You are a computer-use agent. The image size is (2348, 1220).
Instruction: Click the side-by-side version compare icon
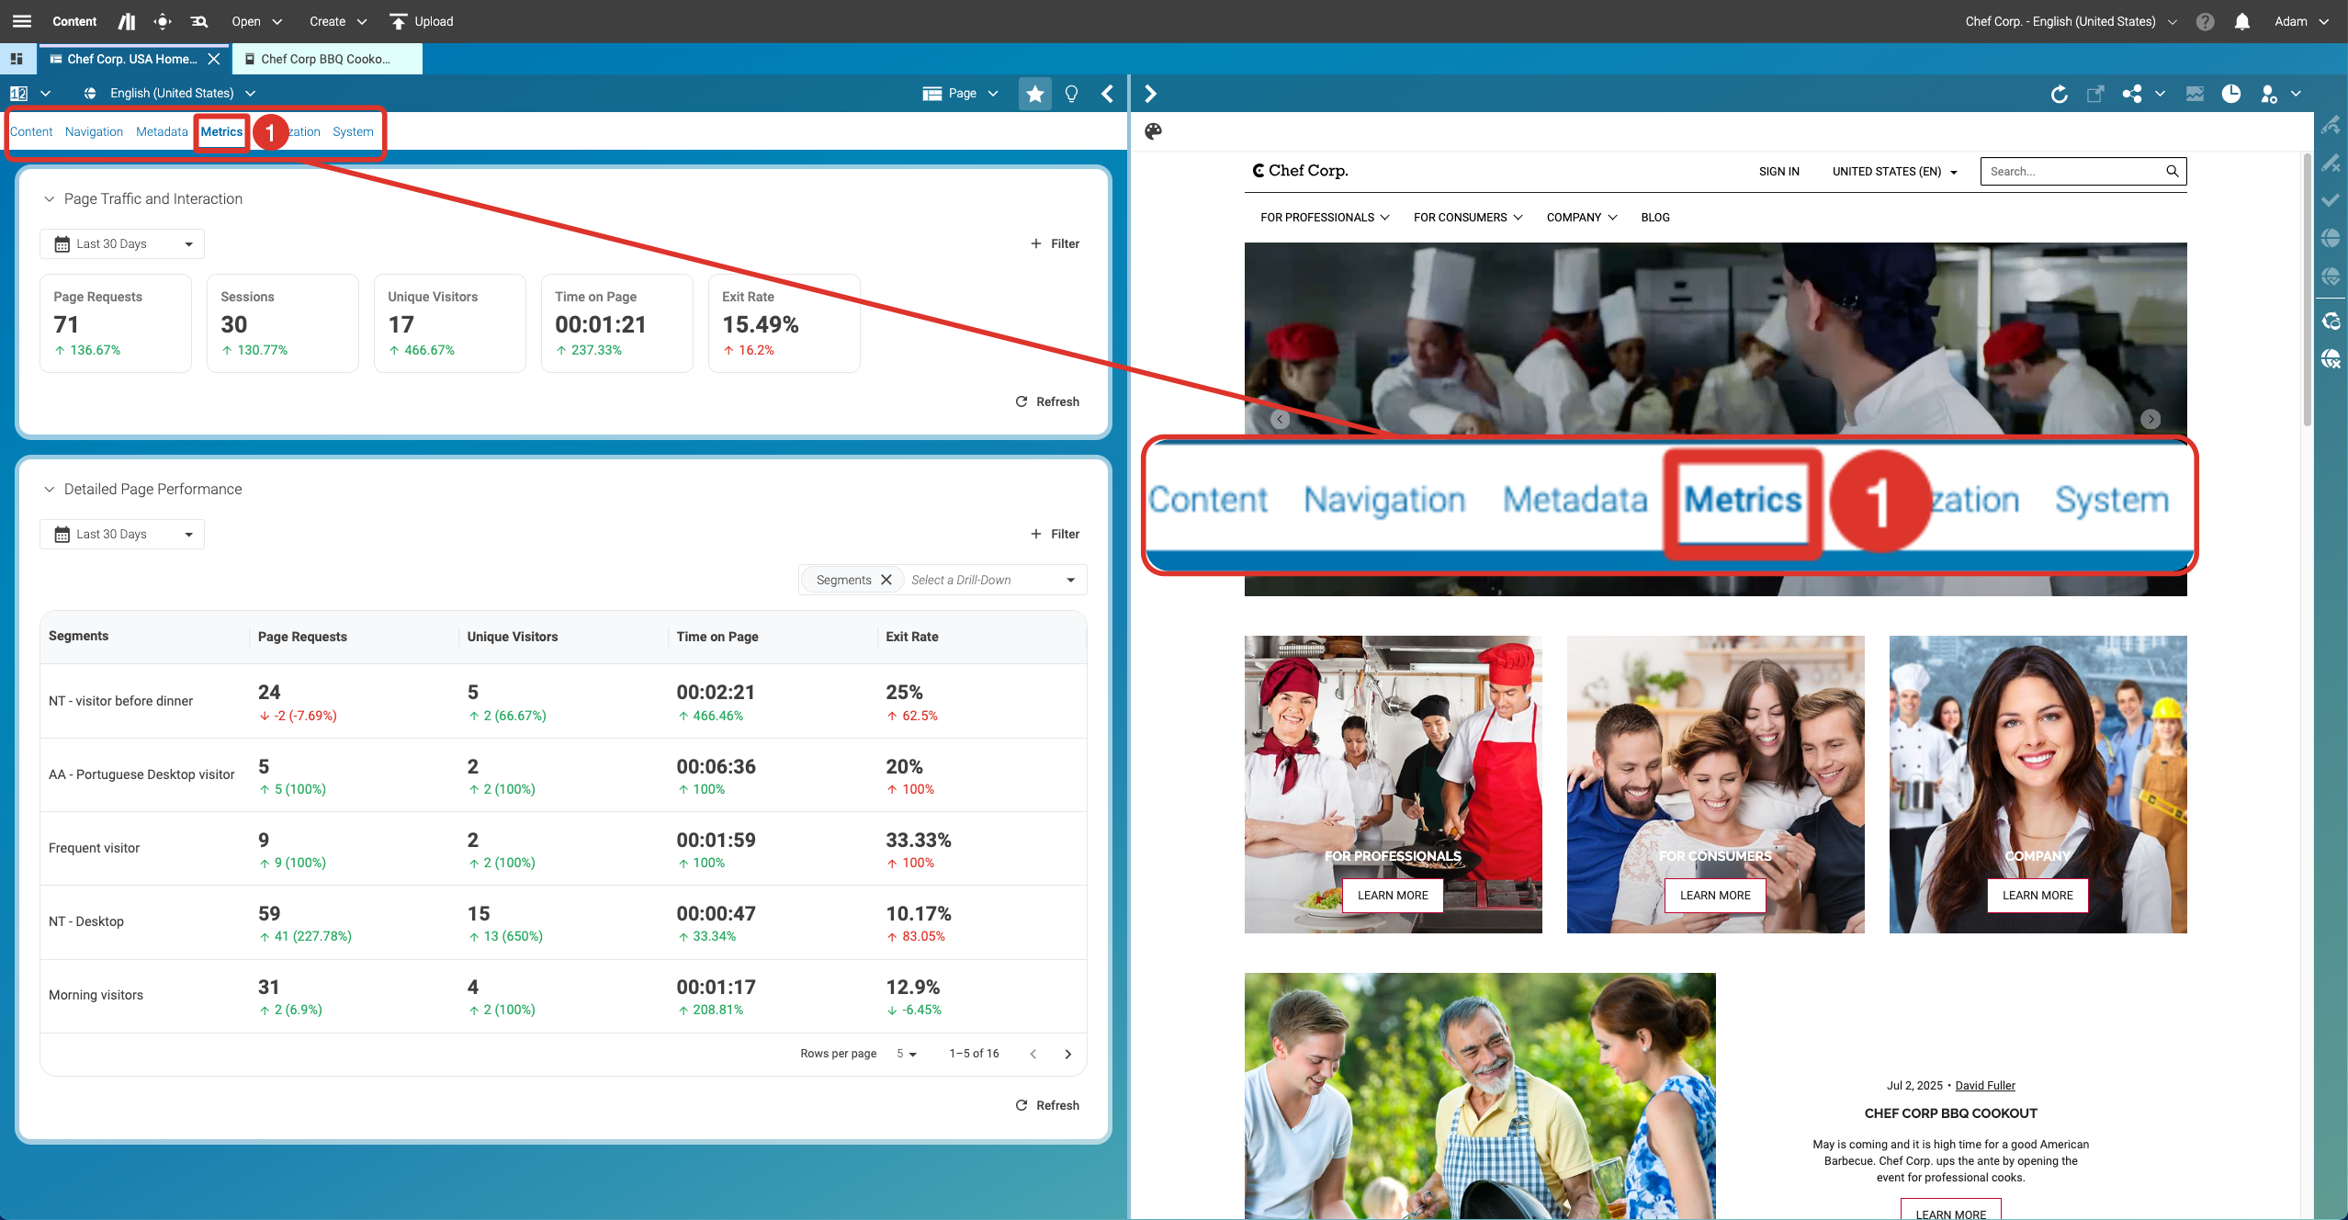[18, 93]
